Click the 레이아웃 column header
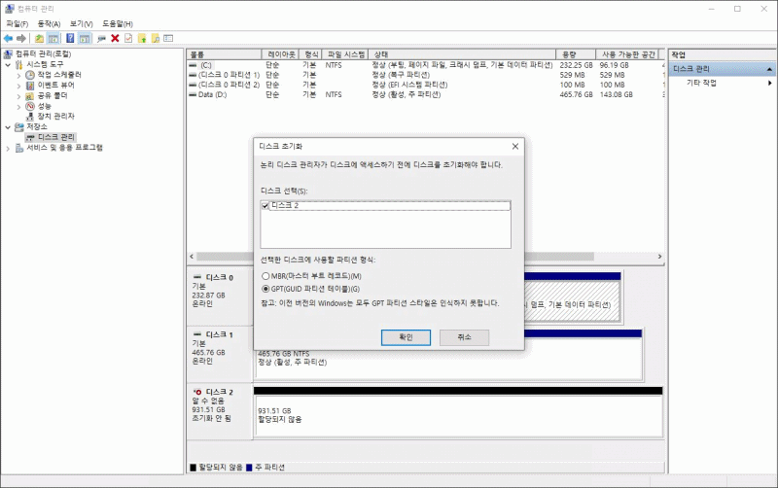Image resolution: width=778 pixels, height=488 pixels. pos(281,54)
